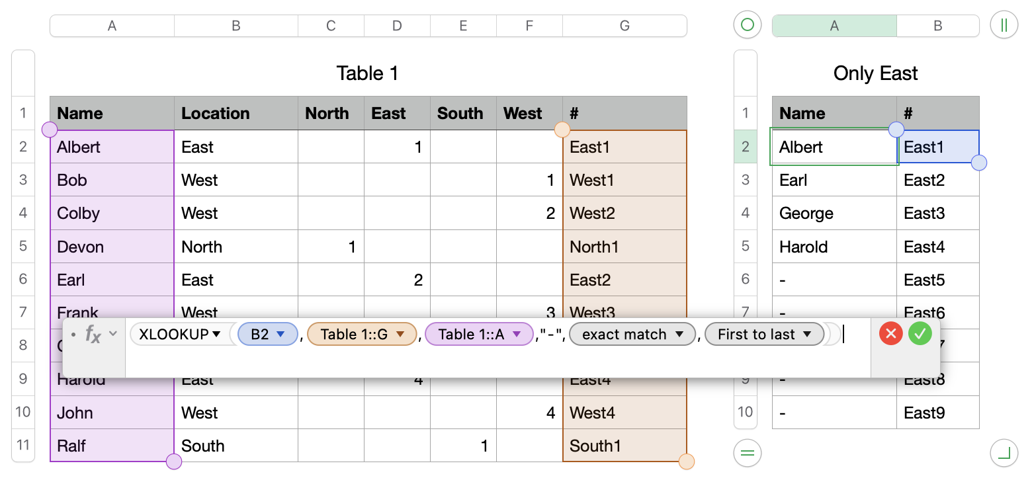The width and height of the screenshot is (1032, 484).
Task: Click the Table 1 title
Action: coord(367,73)
